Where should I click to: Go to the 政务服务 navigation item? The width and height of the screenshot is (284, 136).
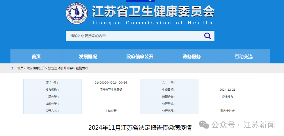coord(192,57)
